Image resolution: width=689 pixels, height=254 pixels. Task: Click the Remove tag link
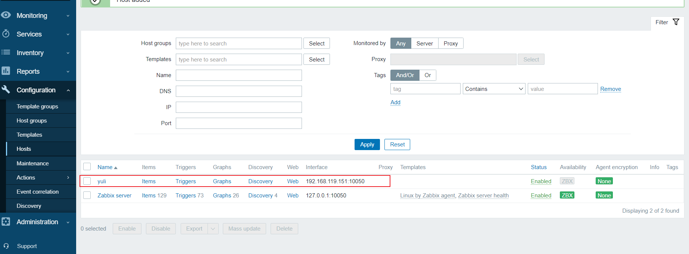point(611,89)
